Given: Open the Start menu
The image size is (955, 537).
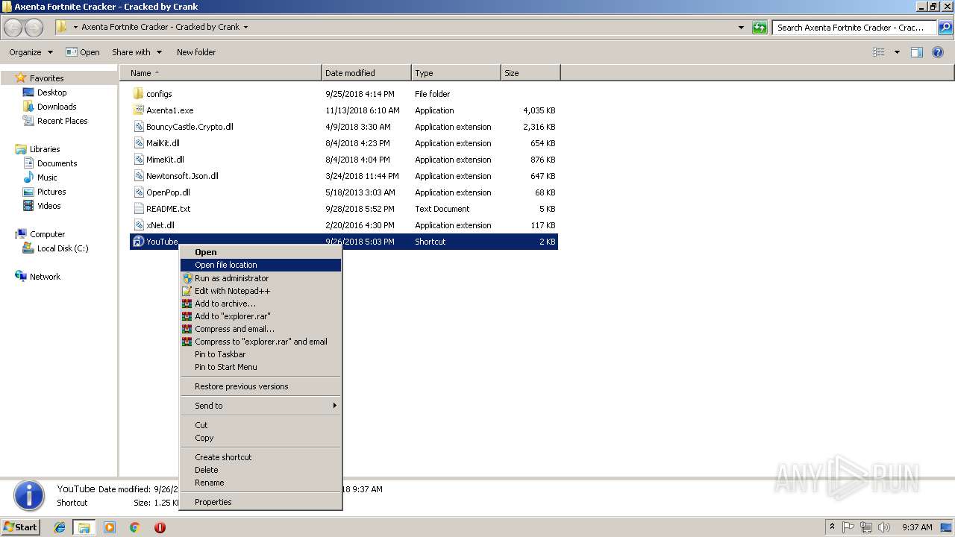Looking at the screenshot, I should click(21, 527).
